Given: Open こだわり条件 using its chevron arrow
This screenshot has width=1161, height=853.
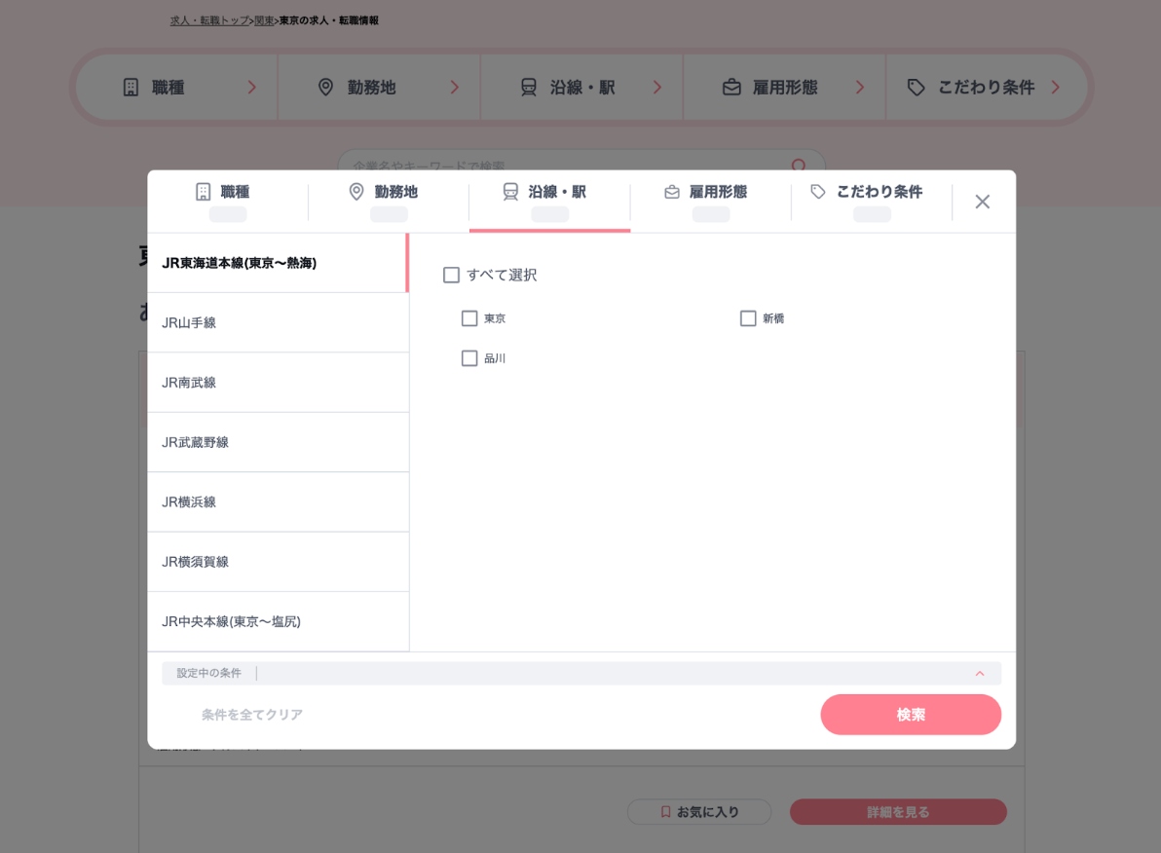Looking at the screenshot, I should click(x=1055, y=87).
